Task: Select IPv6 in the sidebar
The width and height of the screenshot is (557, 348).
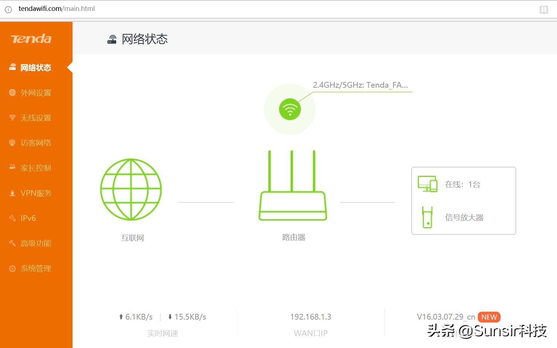Action: (x=28, y=218)
